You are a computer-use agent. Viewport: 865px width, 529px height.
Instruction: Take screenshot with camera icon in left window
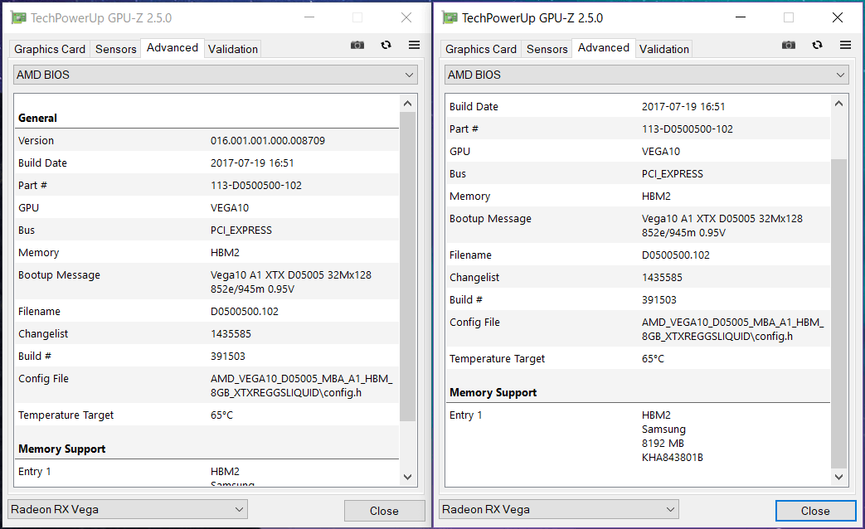point(357,46)
